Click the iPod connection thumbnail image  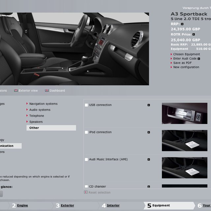pos(185,140)
